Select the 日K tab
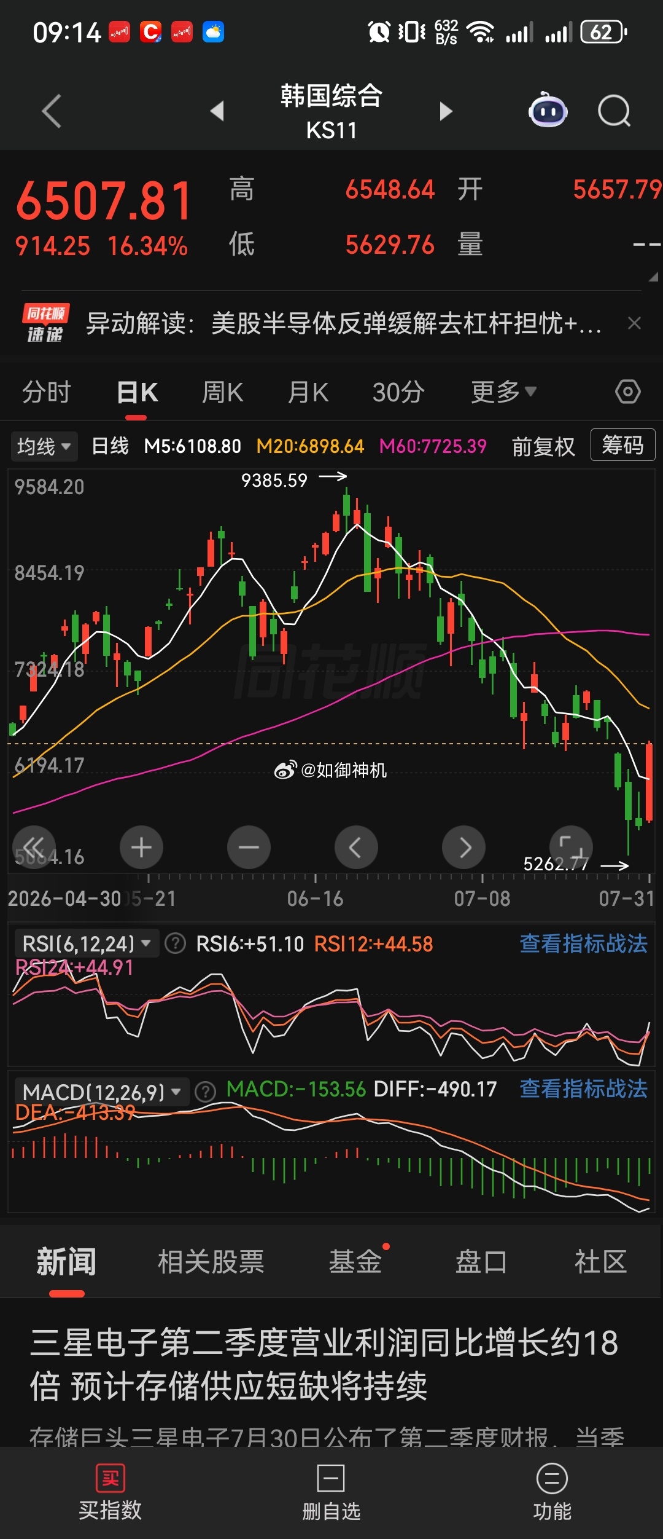The height and width of the screenshot is (1539, 663). [137, 392]
